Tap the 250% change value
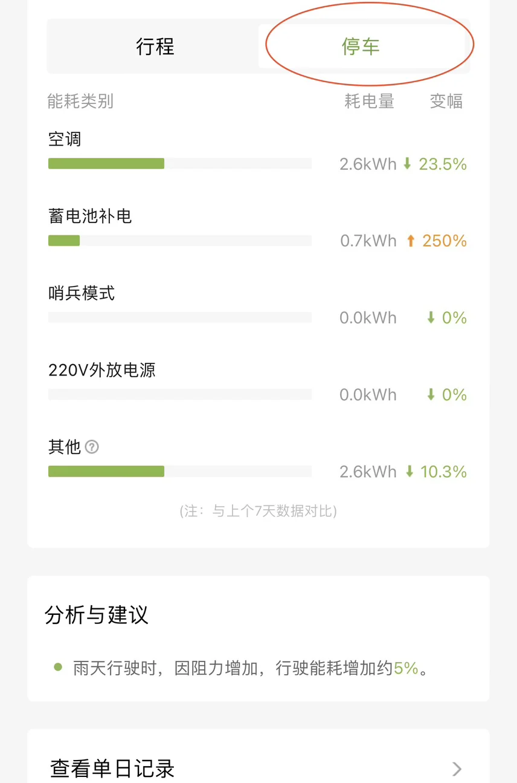This screenshot has width=517, height=783. 445,241
